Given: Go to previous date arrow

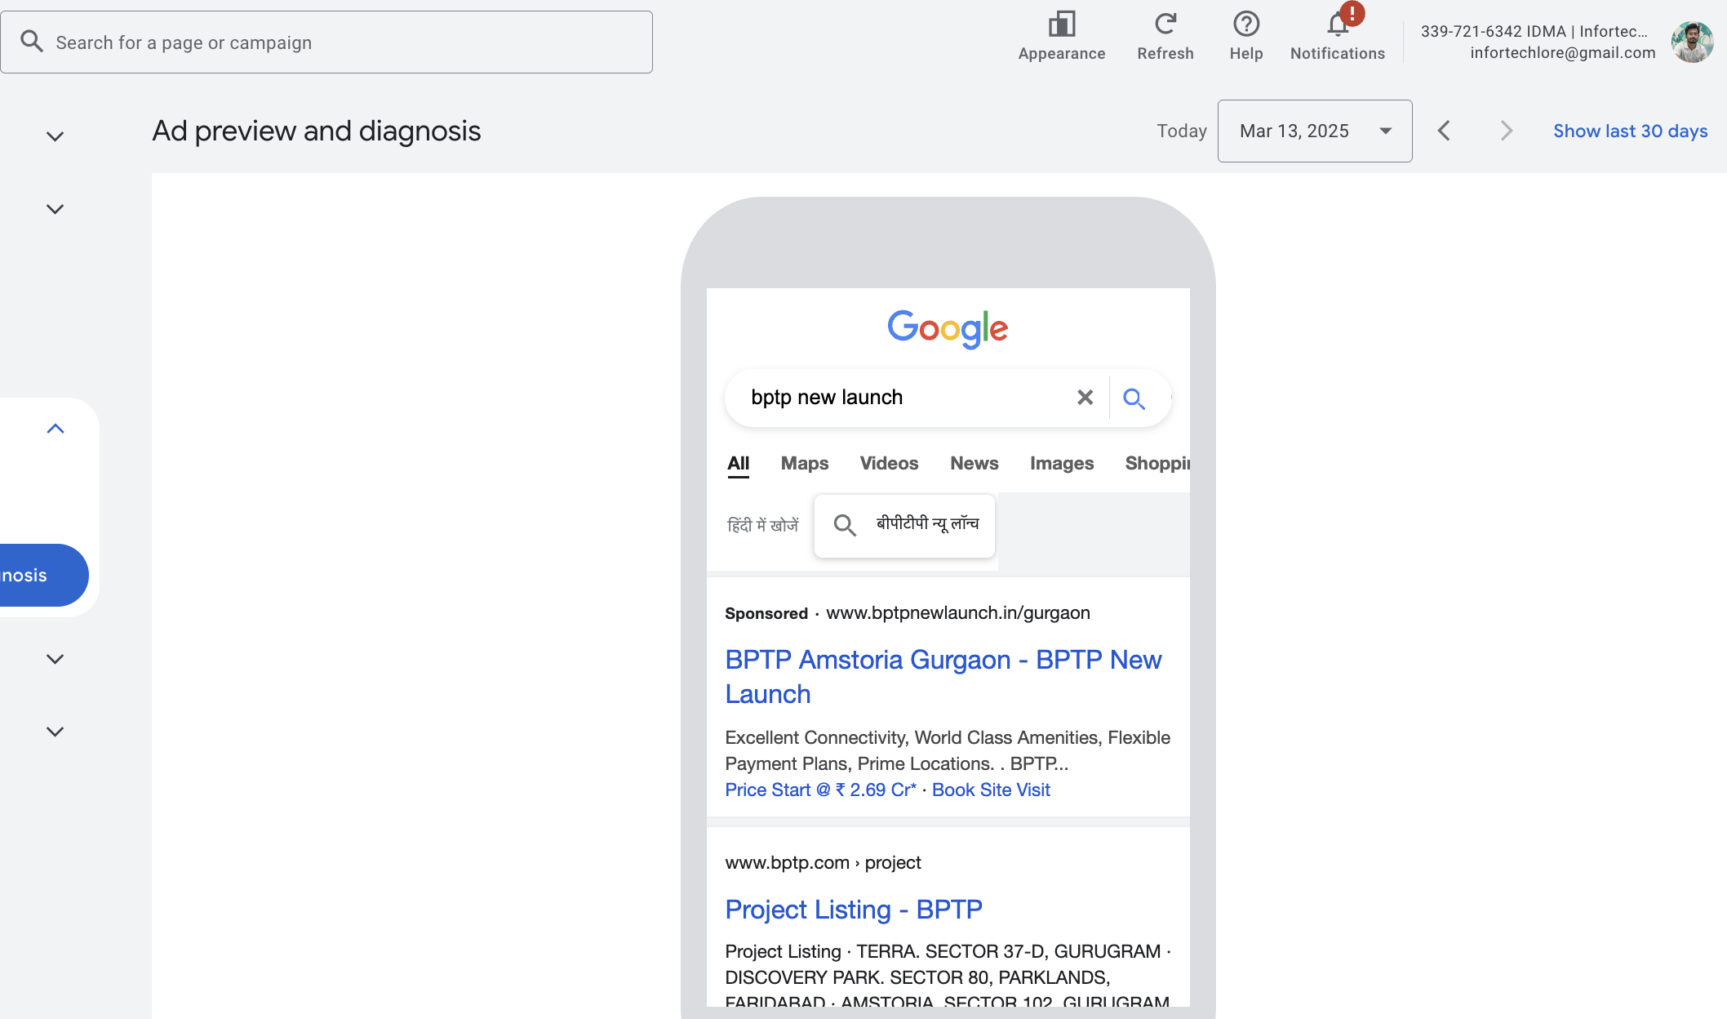Looking at the screenshot, I should point(1444,131).
